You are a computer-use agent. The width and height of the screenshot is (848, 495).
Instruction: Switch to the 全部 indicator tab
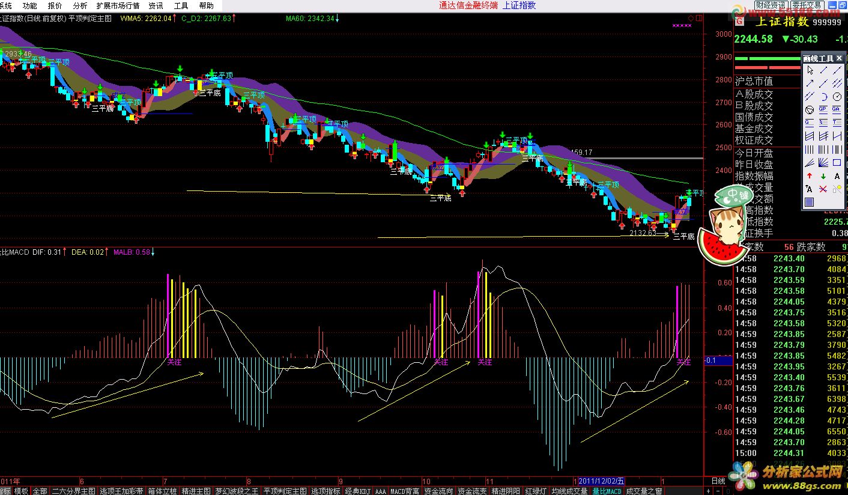[40, 491]
